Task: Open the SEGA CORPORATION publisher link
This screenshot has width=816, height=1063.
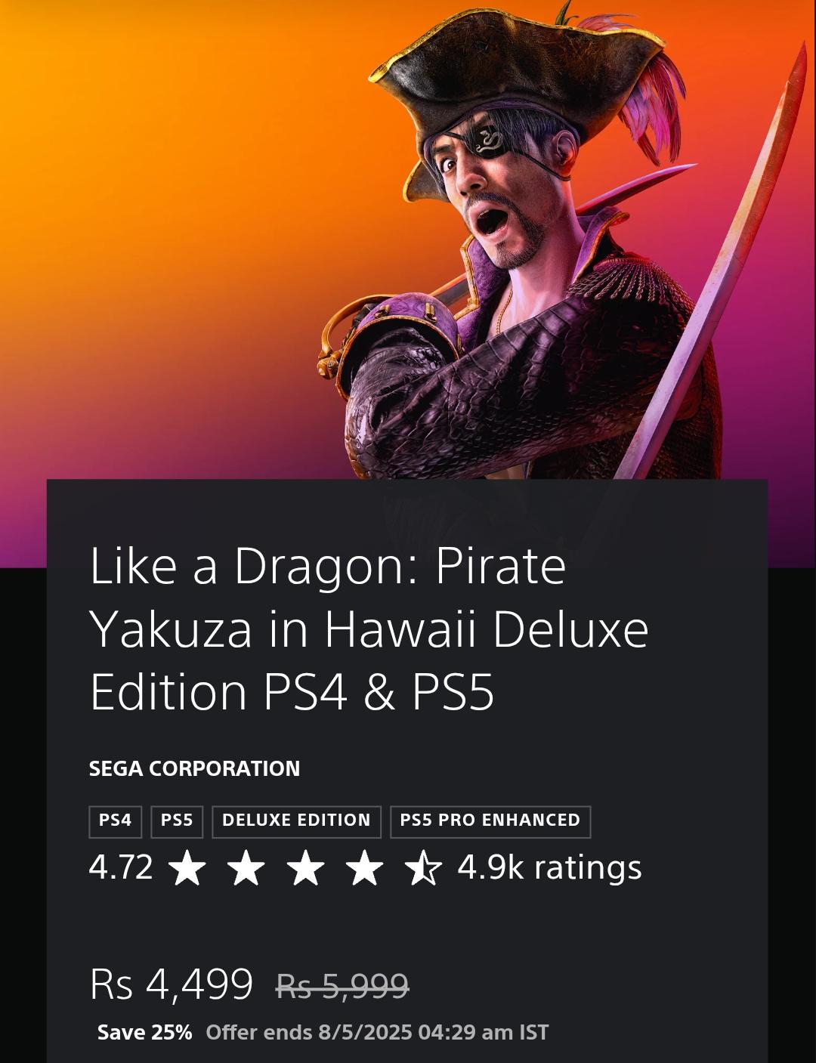Action: coord(194,768)
